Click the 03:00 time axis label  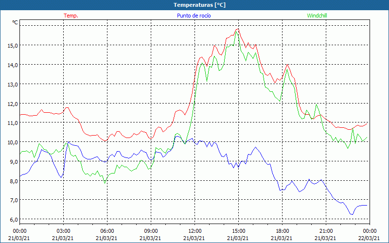[63, 231]
